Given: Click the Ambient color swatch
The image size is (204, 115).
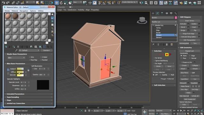Looking at the screenshot, I should pos(20,69).
